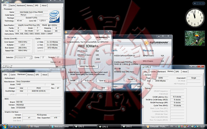Click the 1683 3DMarks score text

(88, 46)
